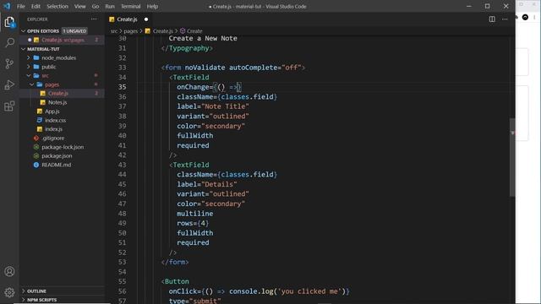This screenshot has height=304, width=541.
Task: Open the Edit menu
Action: coord(36,6)
